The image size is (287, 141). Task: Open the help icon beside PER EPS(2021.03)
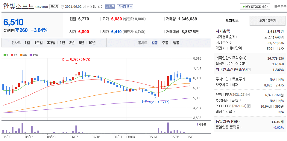point(248,95)
